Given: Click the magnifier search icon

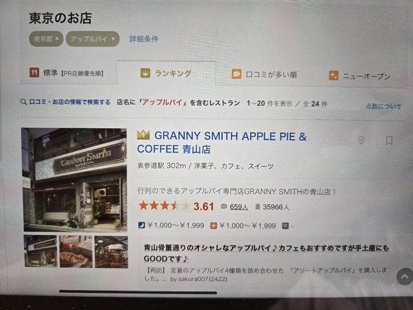Looking at the screenshot, I should (23, 102).
